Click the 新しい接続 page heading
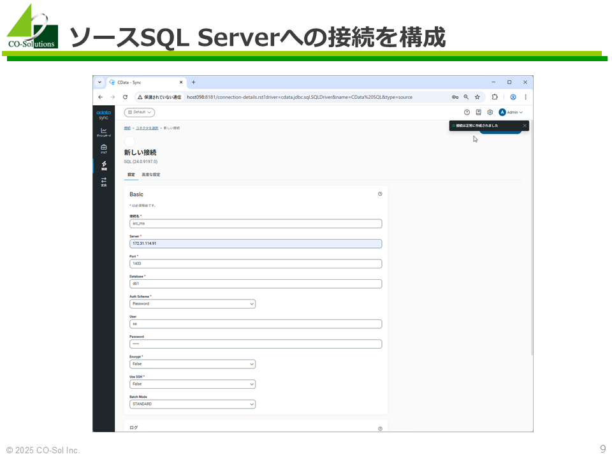 click(140, 152)
